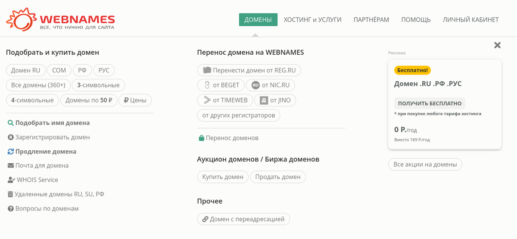Click the Реклама label
517x239 pixels.
tap(397, 53)
